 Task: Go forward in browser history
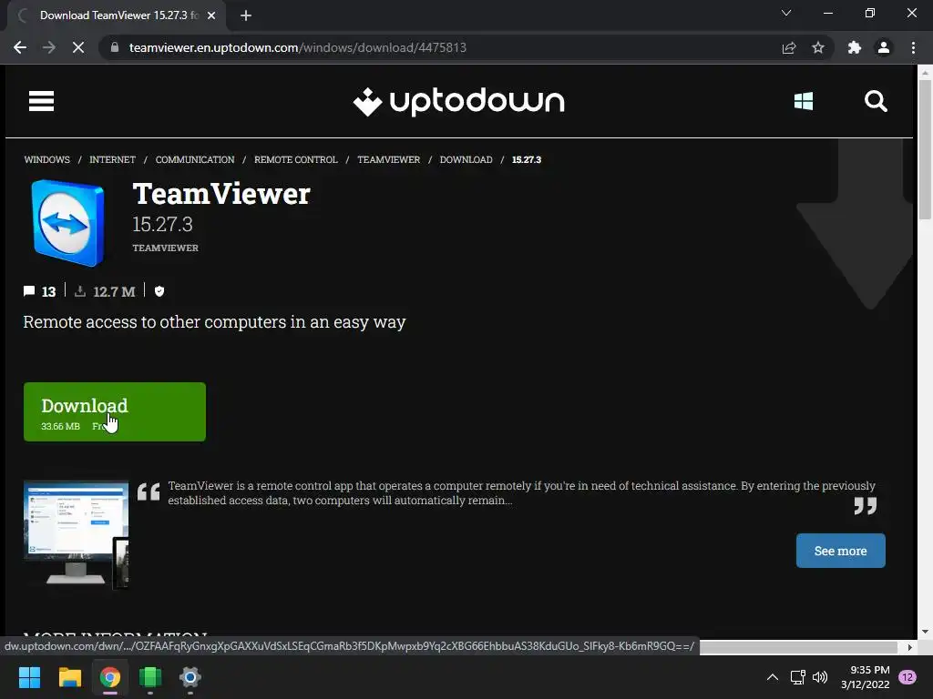coord(49,47)
